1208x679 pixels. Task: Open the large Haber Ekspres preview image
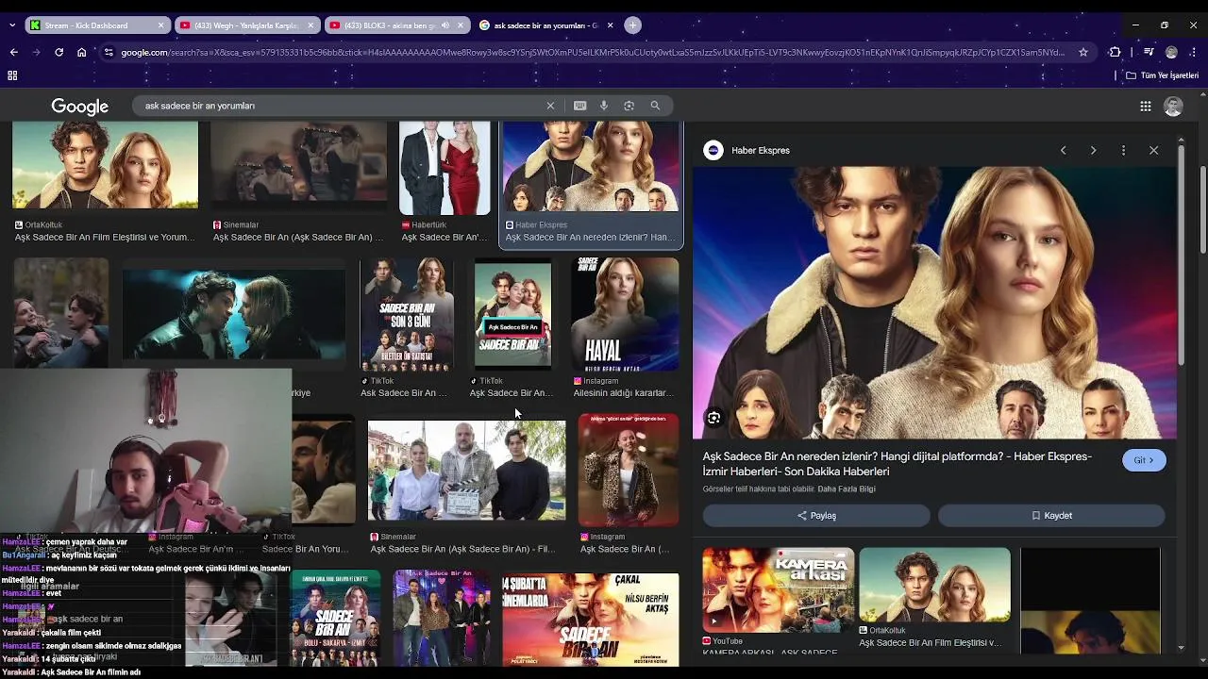pos(934,303)
